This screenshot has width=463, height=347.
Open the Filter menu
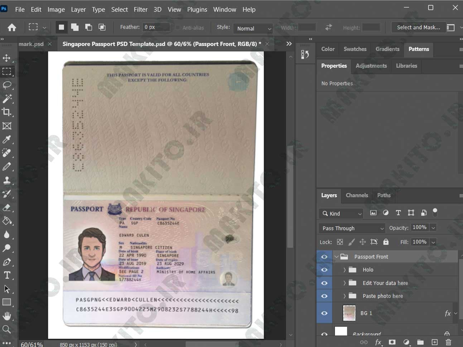point(140,9)
